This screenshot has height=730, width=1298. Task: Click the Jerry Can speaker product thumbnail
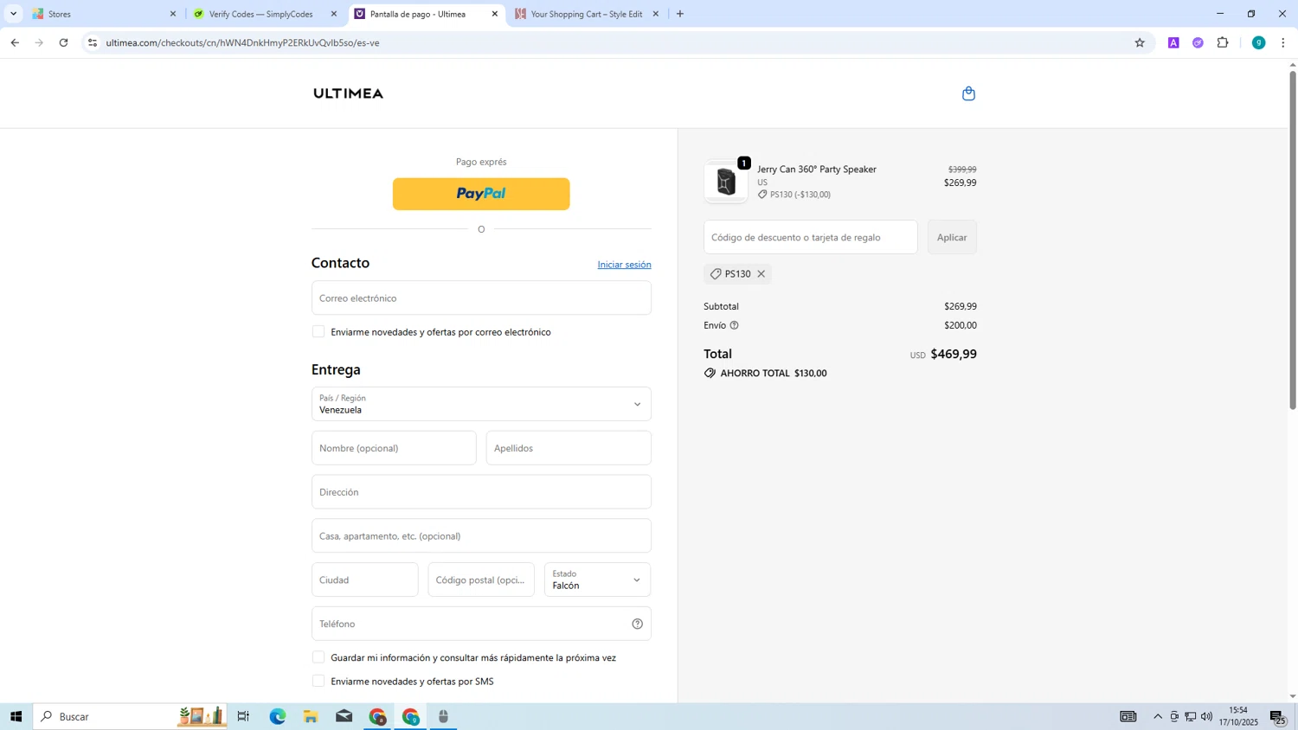pos(726,182)
